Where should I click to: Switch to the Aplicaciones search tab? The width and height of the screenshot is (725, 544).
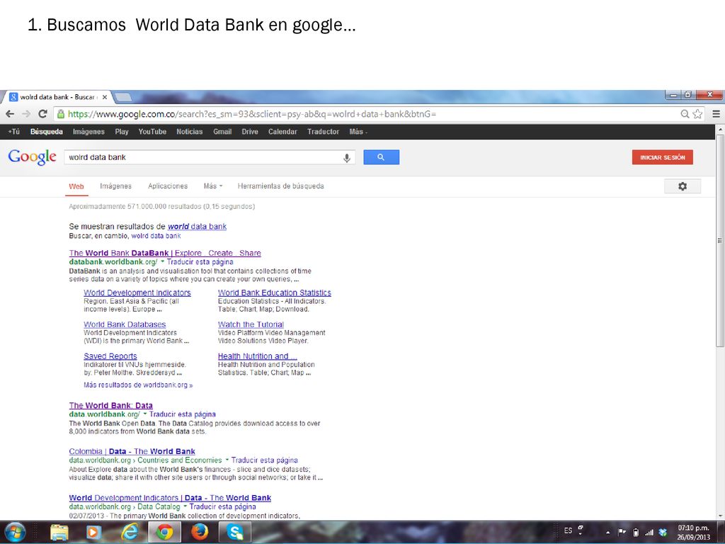[x=168, y=186]
